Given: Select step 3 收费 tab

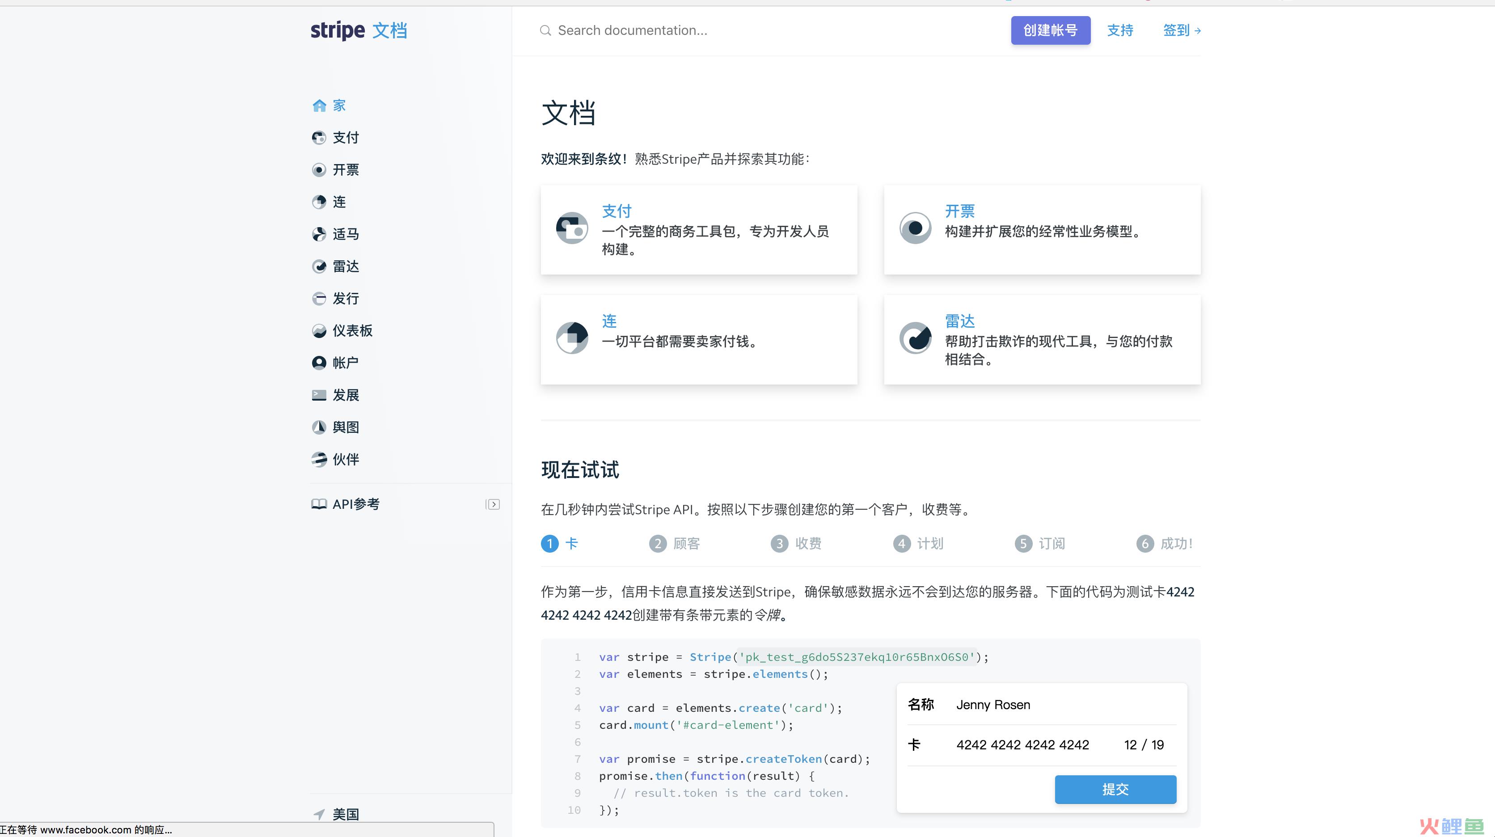Looking at the screenshot, I should [796, 543].
